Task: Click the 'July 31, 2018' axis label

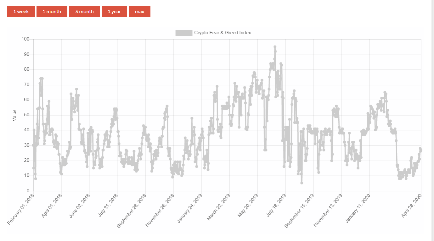Action: click(x=108, y=205)
